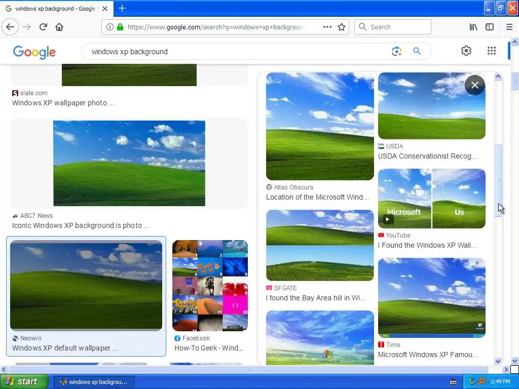Click the ABC7 News source label
Image resolution: width=519 pixels, height=389 pixels.
tap(36, 216)
